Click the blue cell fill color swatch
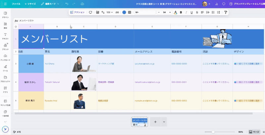 point(124,12)
